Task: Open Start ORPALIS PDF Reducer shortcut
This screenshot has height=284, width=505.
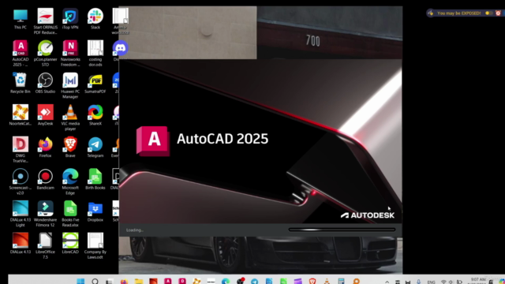Action: coord(46,21)
